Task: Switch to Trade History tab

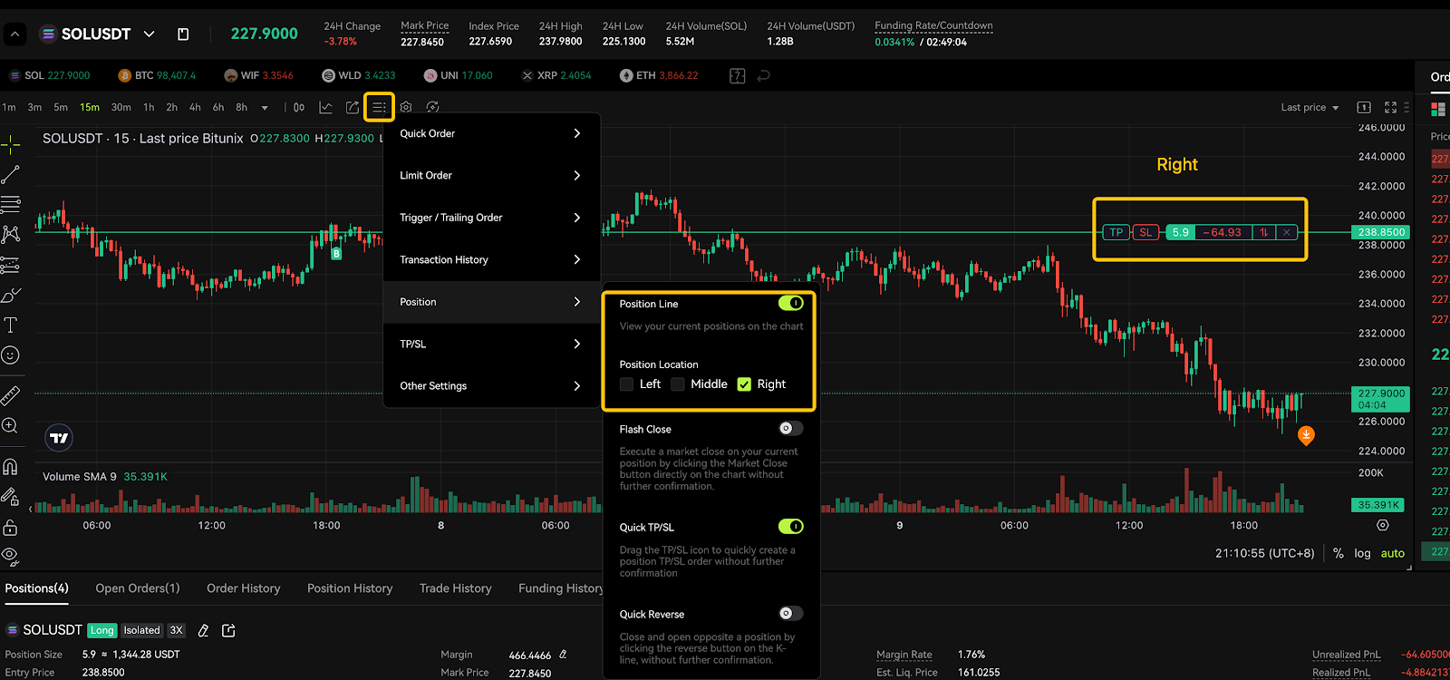Action: pos(456,588)
